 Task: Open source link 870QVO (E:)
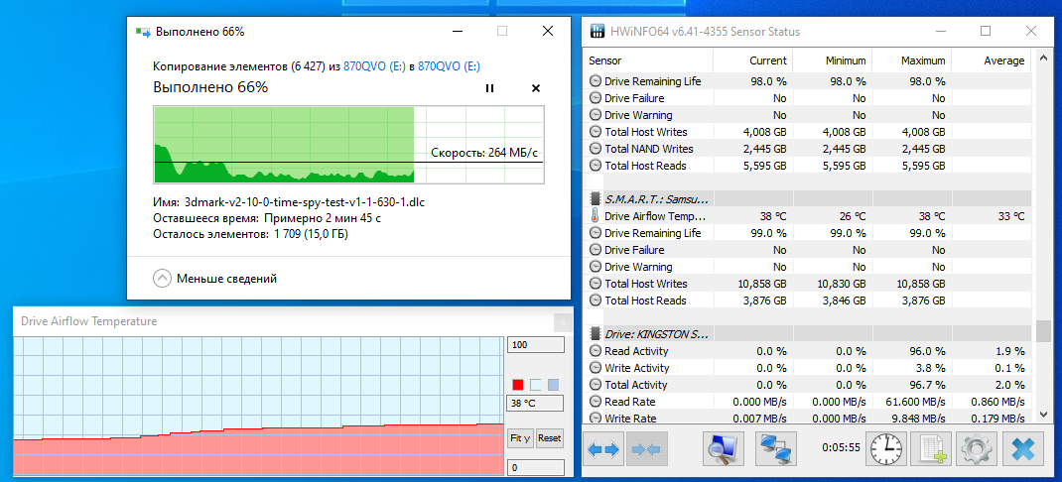click(x=374, y=66)
